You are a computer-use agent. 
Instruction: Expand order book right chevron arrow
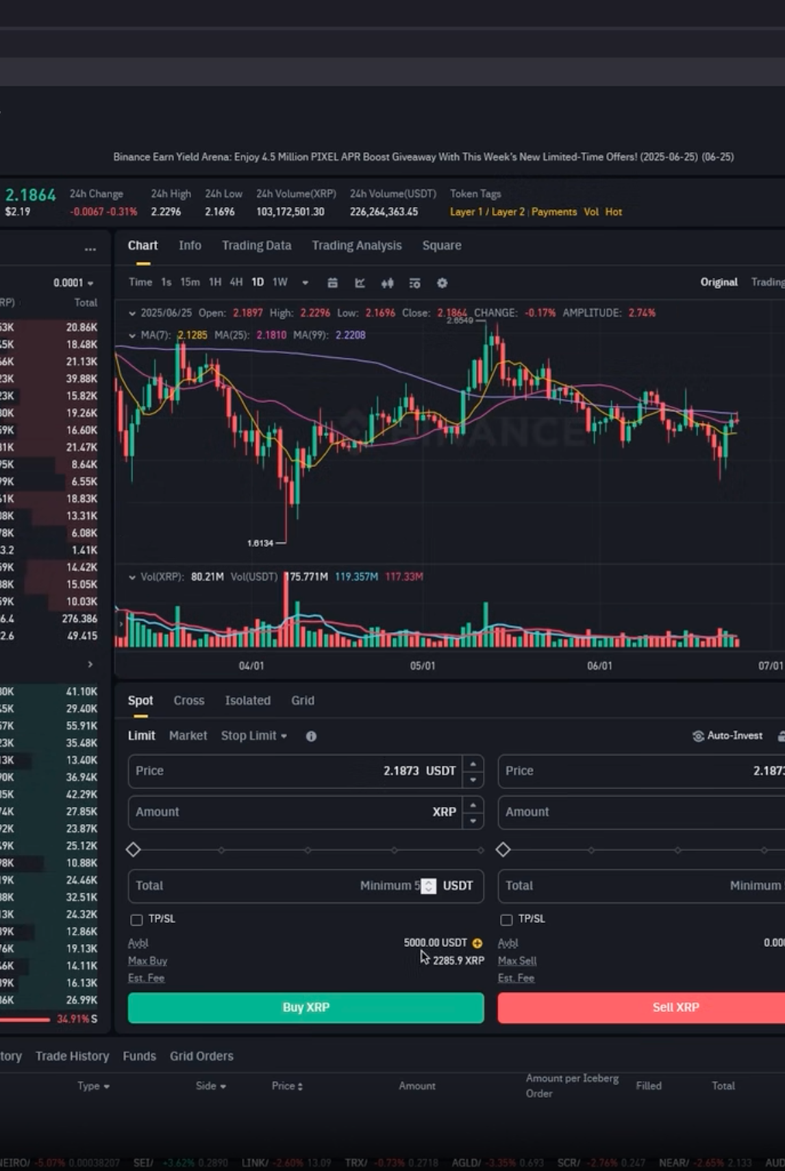point(90,664)
